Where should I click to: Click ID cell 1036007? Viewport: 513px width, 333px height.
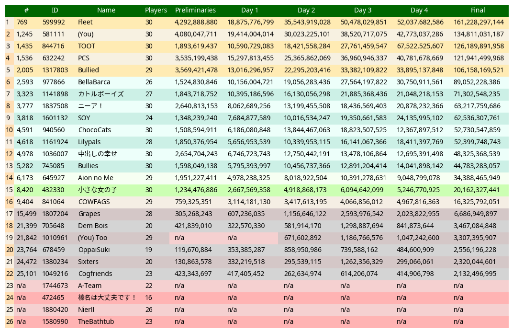[x=55, y=154]
